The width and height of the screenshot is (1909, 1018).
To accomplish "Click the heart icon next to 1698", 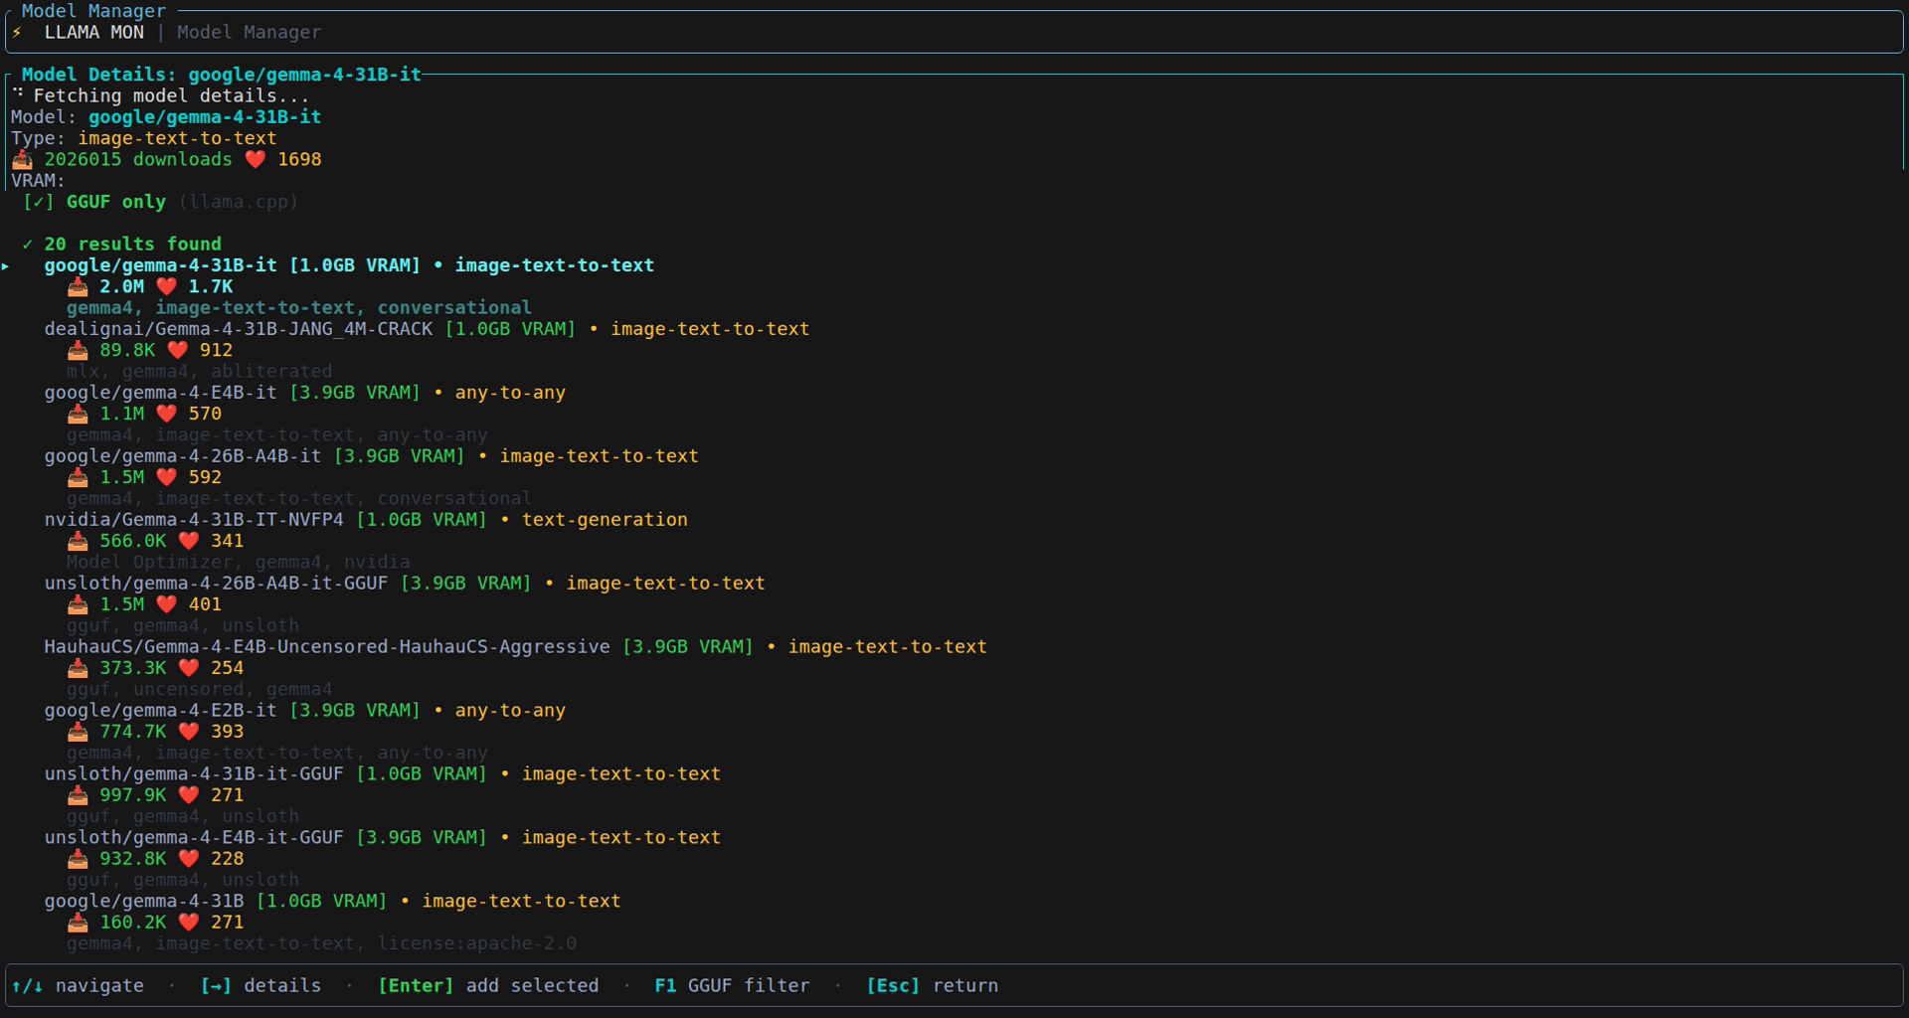I will coord(256,160).
